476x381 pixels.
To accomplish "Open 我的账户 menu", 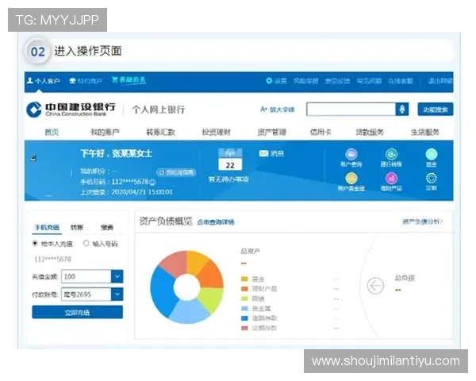I will pyautogui.click(x=105, y=133).
